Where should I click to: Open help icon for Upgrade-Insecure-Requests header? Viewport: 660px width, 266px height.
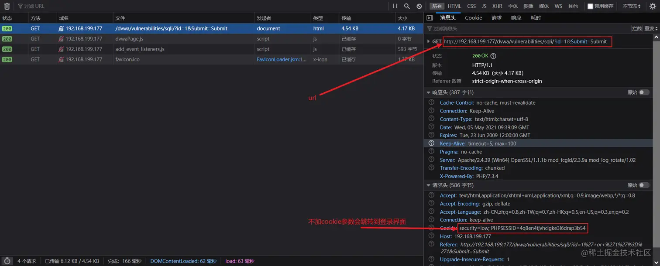pos(431,259)
